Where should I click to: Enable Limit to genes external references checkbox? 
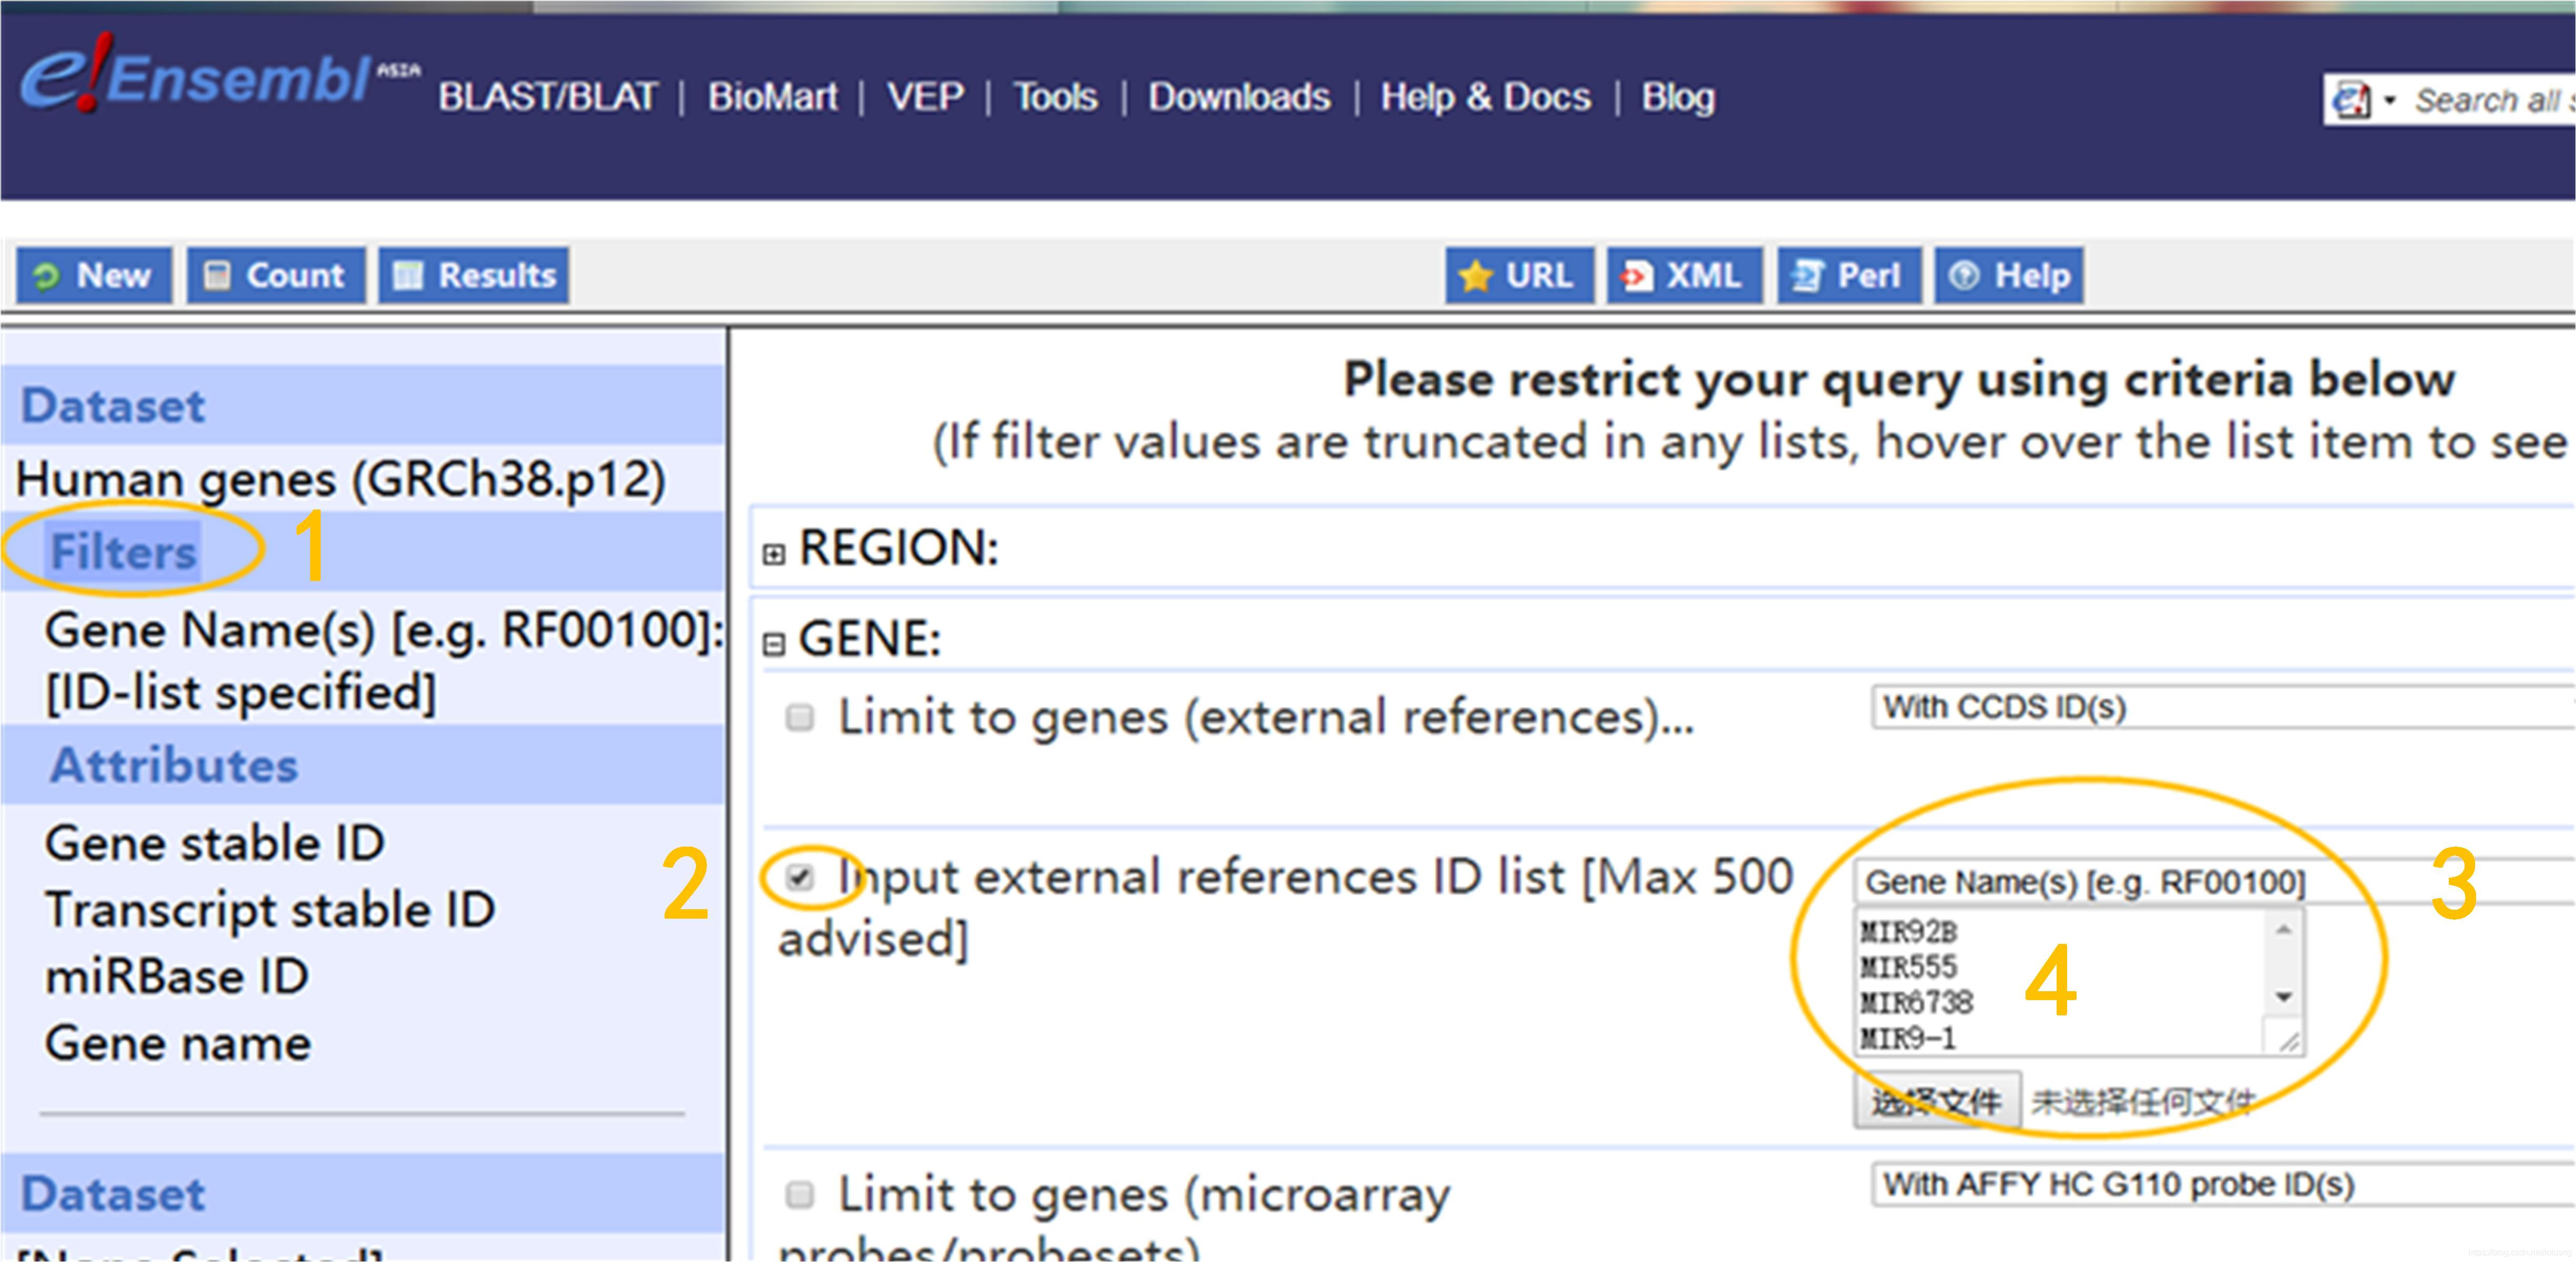(799, 717)
